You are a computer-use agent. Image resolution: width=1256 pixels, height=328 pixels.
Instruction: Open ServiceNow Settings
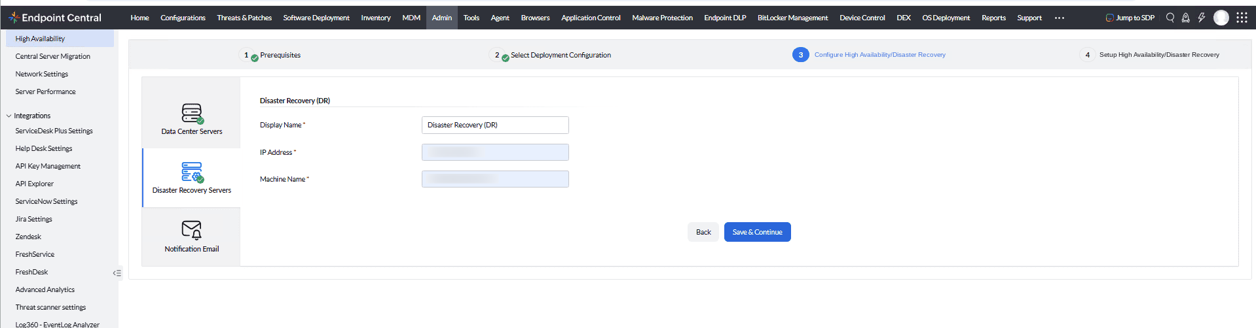46,201
